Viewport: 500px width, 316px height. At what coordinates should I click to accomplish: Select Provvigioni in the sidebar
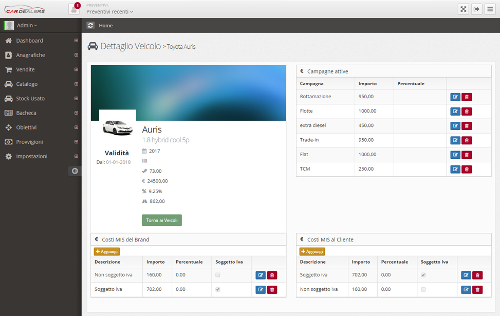tap(29, 142)
